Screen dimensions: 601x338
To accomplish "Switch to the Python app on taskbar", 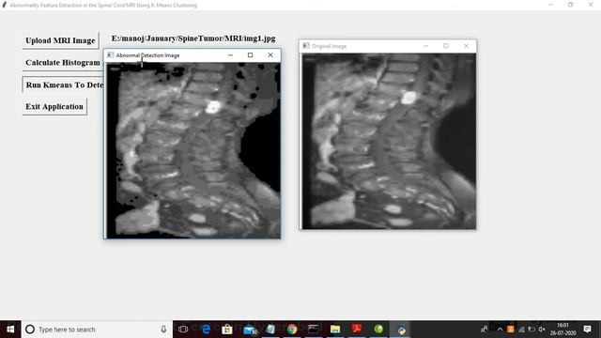I will (401, 330).
